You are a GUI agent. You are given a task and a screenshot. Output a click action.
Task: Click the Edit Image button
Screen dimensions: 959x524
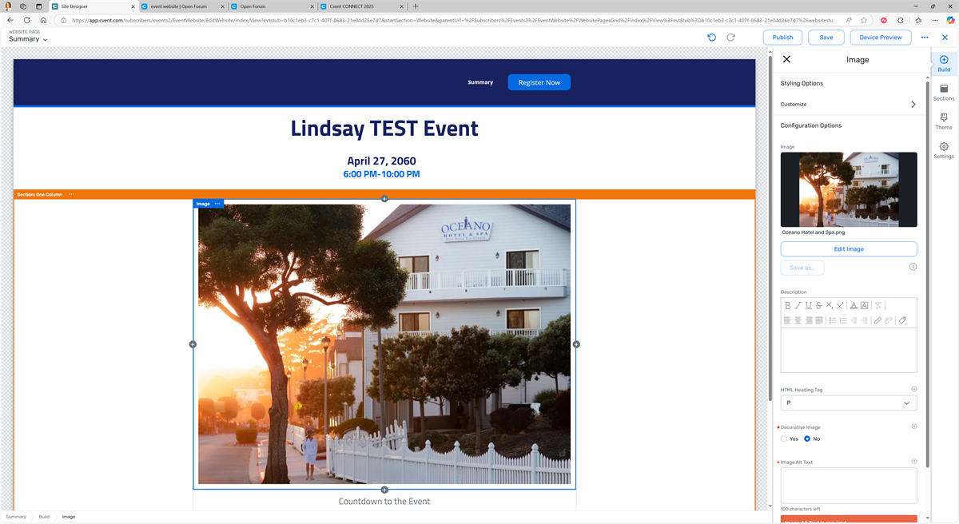[849, 249]
